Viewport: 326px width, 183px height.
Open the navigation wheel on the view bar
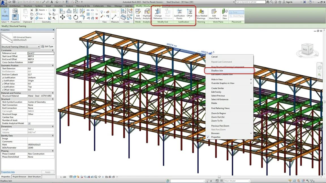[x=319, y=68]
